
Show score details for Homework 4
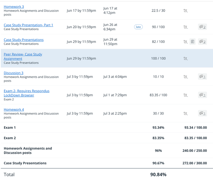(x=186, y=113)
